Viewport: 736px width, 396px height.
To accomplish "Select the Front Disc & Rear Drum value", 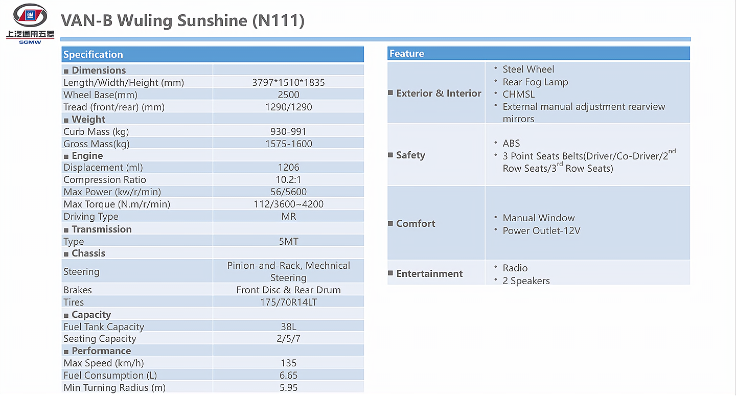I will [289, 290].
